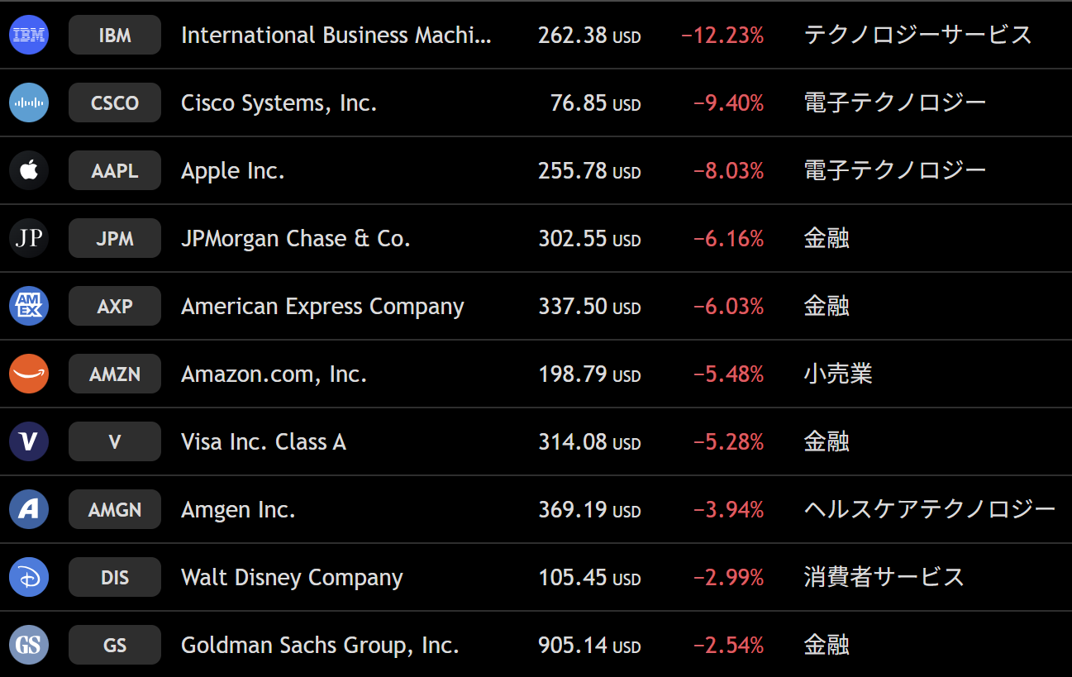Follow the JPMorgan Chase & Co. link
Viewport: 1072px width, 677px height.
pos(296,238)
